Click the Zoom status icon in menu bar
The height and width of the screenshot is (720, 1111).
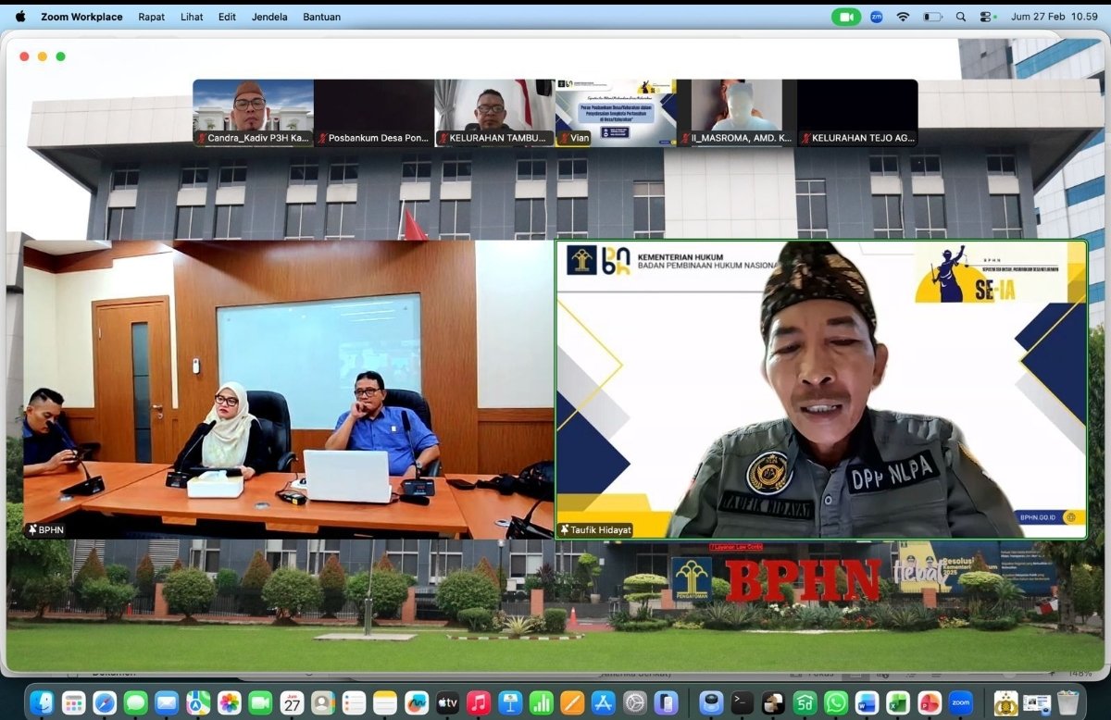pyautogui.click(x=876, y=17)
